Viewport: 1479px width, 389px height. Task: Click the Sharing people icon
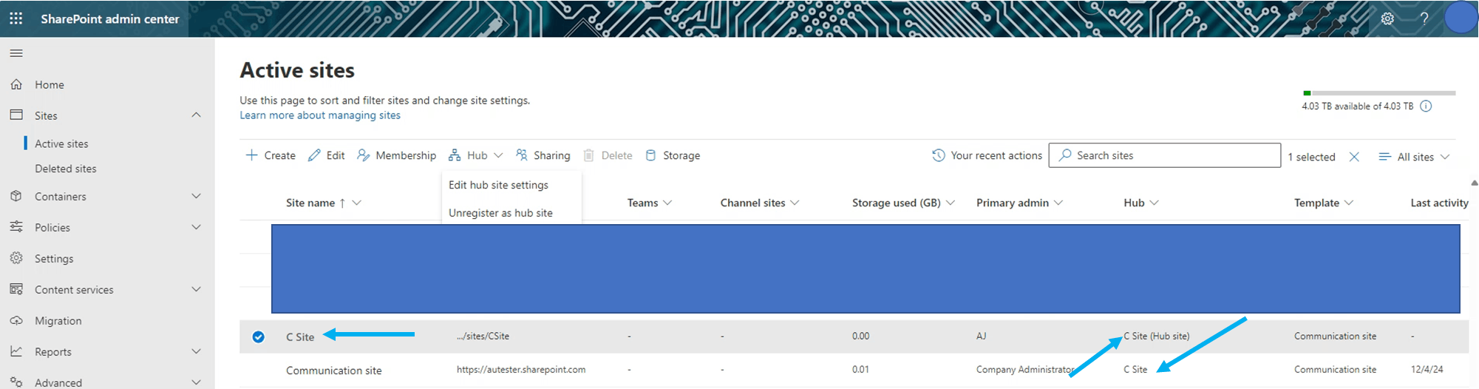(522, 155)
